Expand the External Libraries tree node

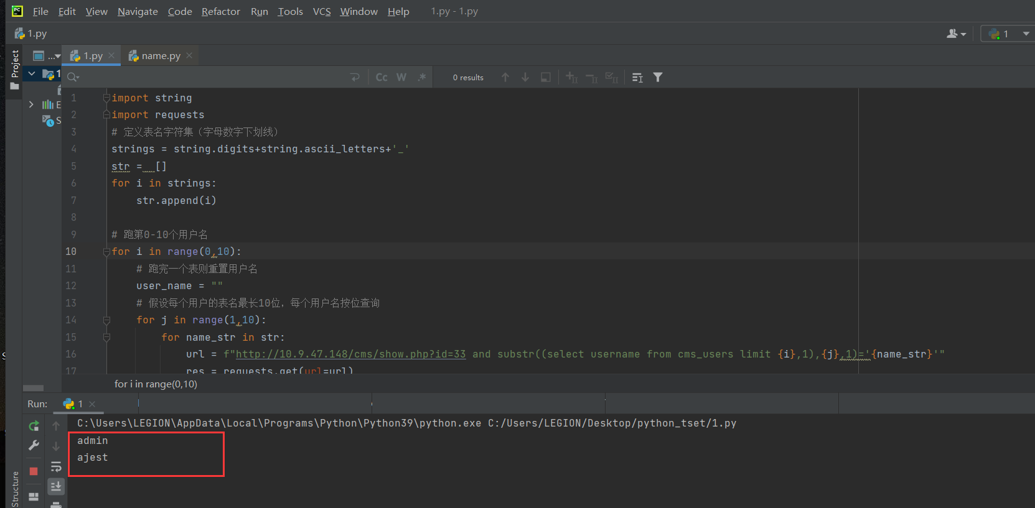pos(31,104)
